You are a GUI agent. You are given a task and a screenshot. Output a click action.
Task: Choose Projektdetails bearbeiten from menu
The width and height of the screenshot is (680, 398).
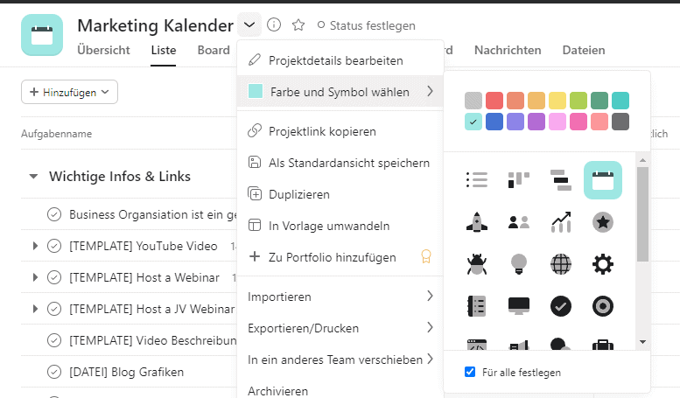(x=340, y=60)
